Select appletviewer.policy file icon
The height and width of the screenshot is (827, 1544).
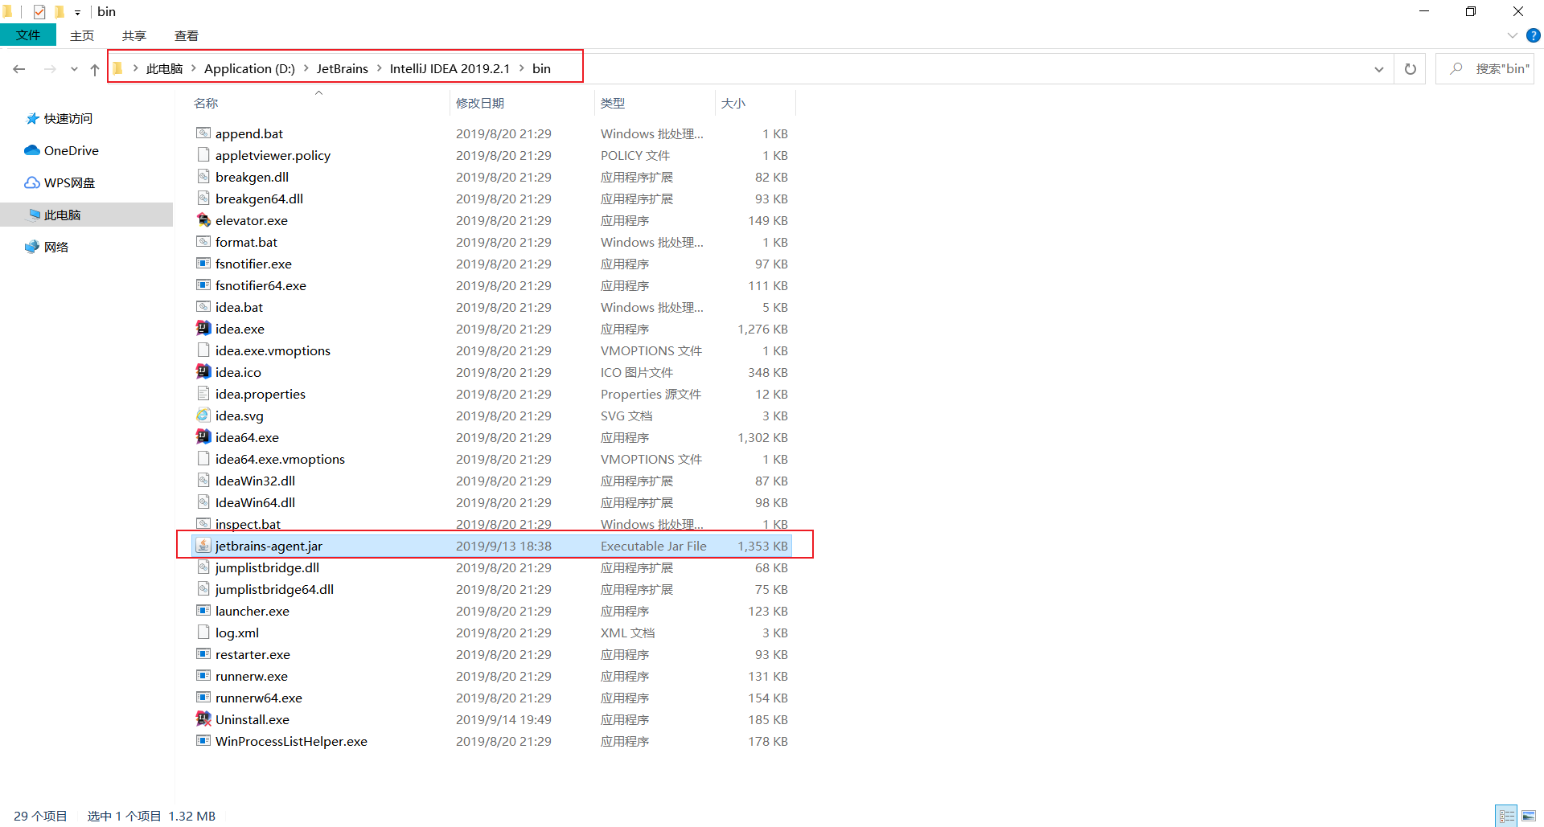pos(203,154)
